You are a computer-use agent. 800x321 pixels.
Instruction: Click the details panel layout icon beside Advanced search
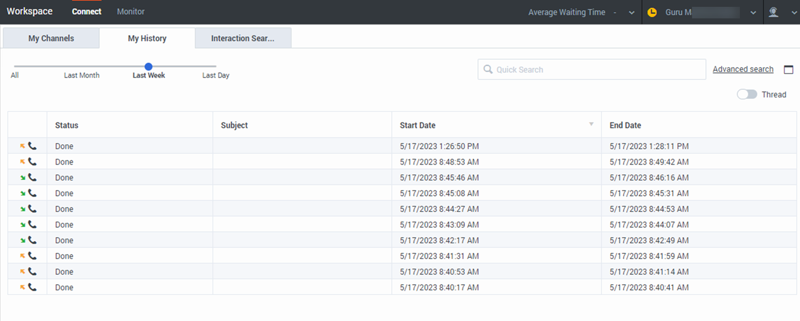(x=788, y=70)
